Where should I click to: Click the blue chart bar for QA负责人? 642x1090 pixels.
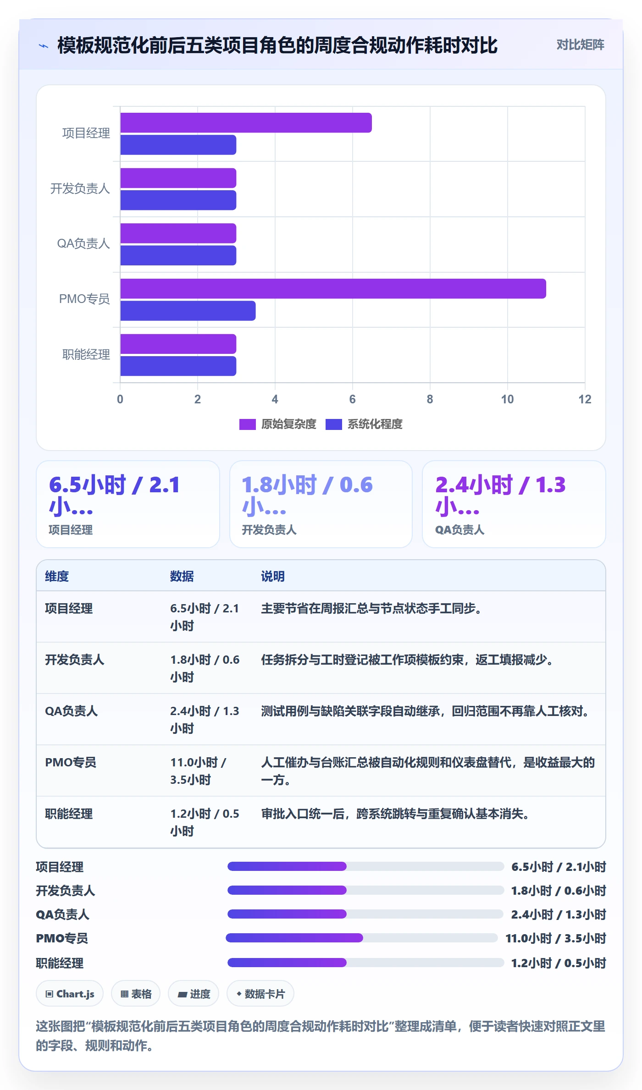pyautogui.click(x=178, y=255)
